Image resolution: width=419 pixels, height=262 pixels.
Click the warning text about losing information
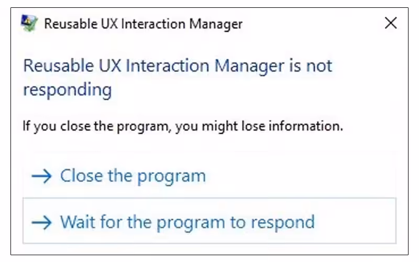pos(183,126)
